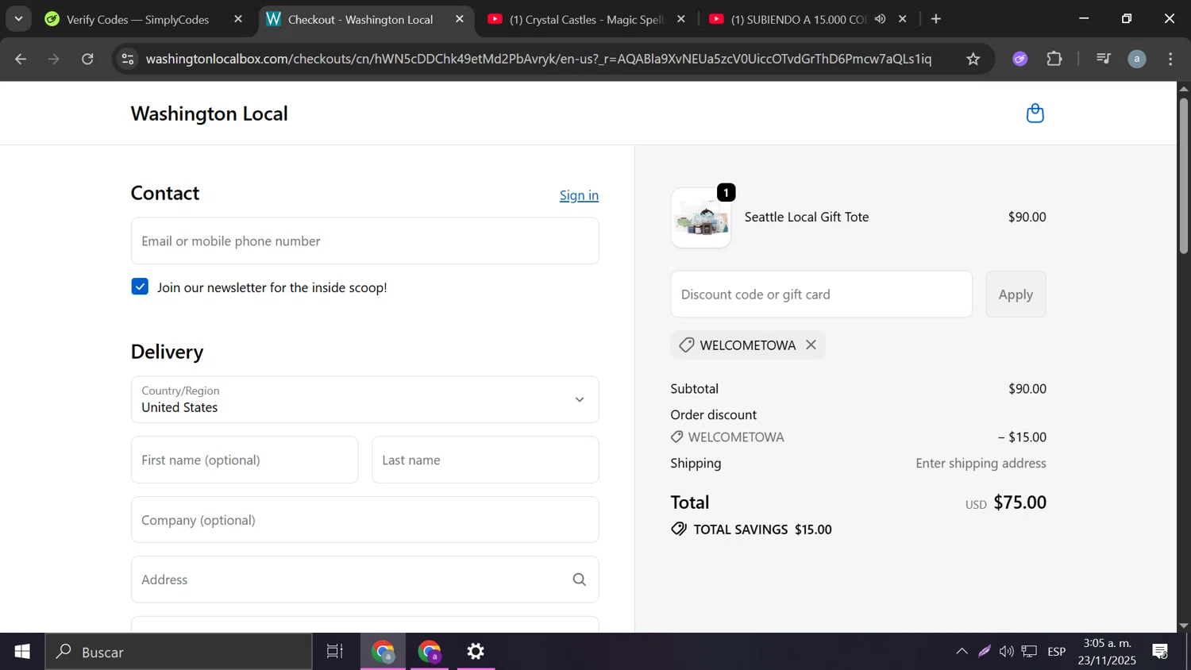Open Settings gear in taskbar

(x=476, y=652)
